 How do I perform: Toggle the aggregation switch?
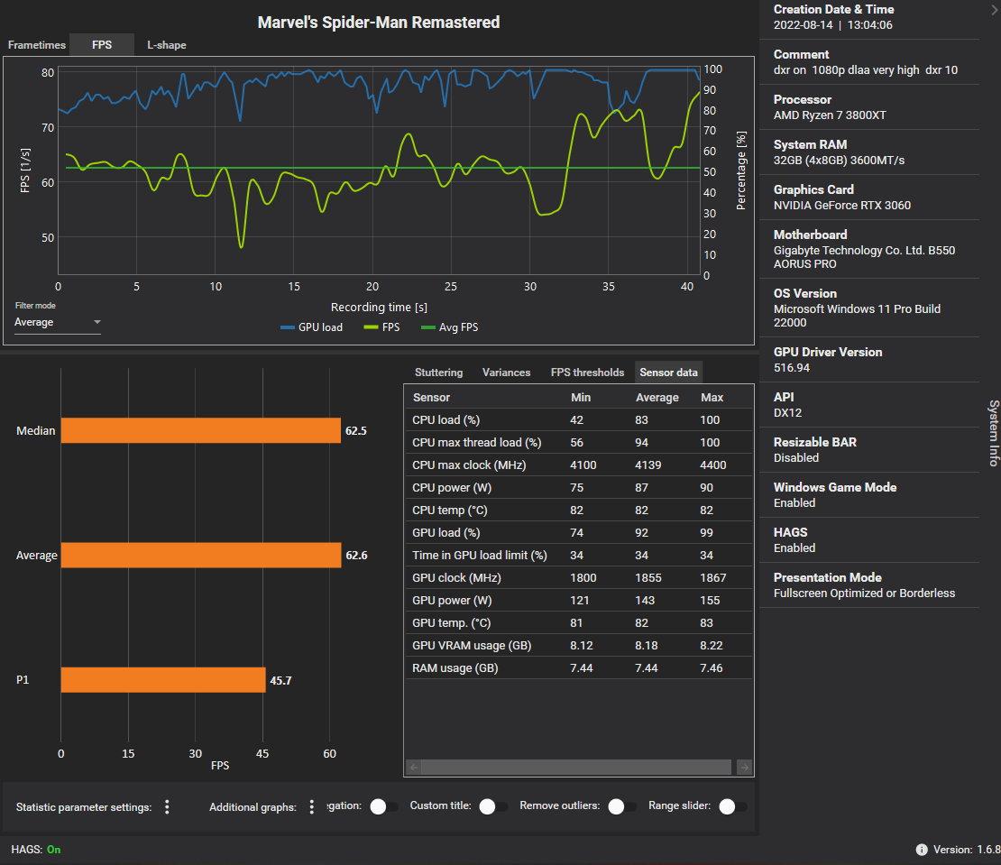382,806
